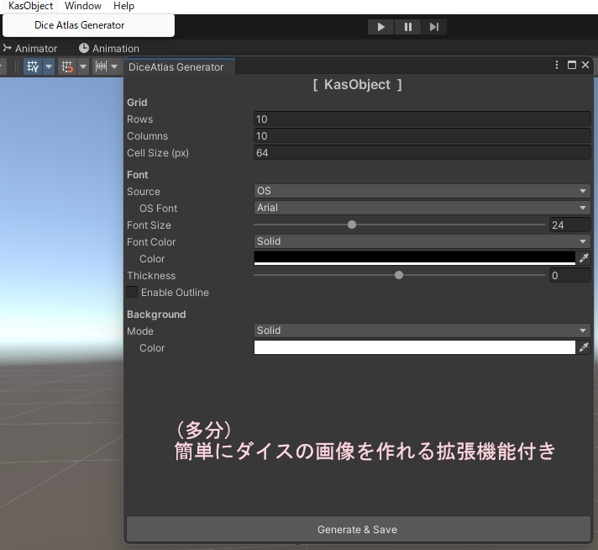Open the Background Mode dropdown
This screenshot has height=550, width=598.
tap(422, 331)
